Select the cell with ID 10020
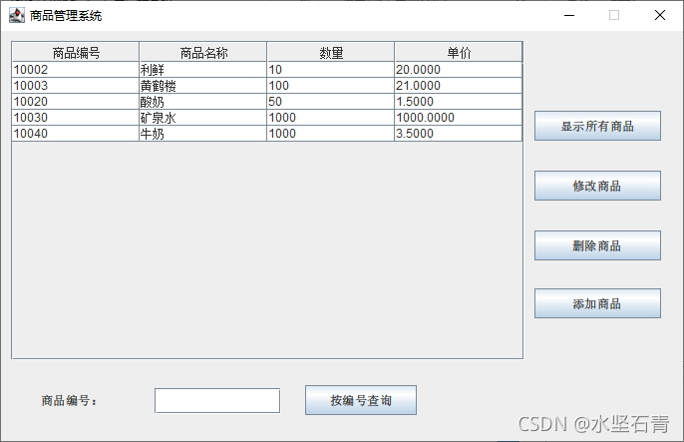 76,102
